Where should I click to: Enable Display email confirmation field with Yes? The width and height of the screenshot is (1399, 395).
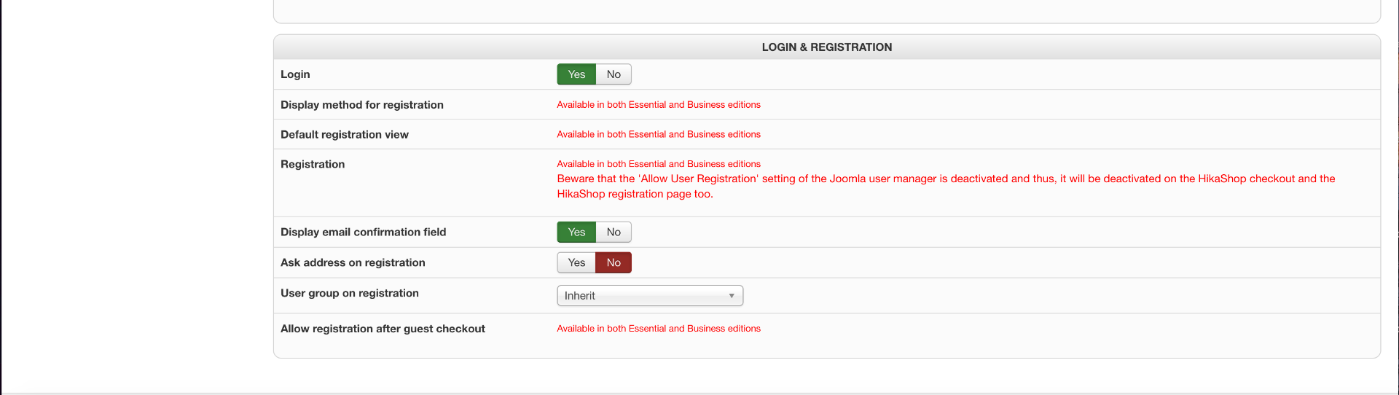pyautogui.click(x=576, y=232)
